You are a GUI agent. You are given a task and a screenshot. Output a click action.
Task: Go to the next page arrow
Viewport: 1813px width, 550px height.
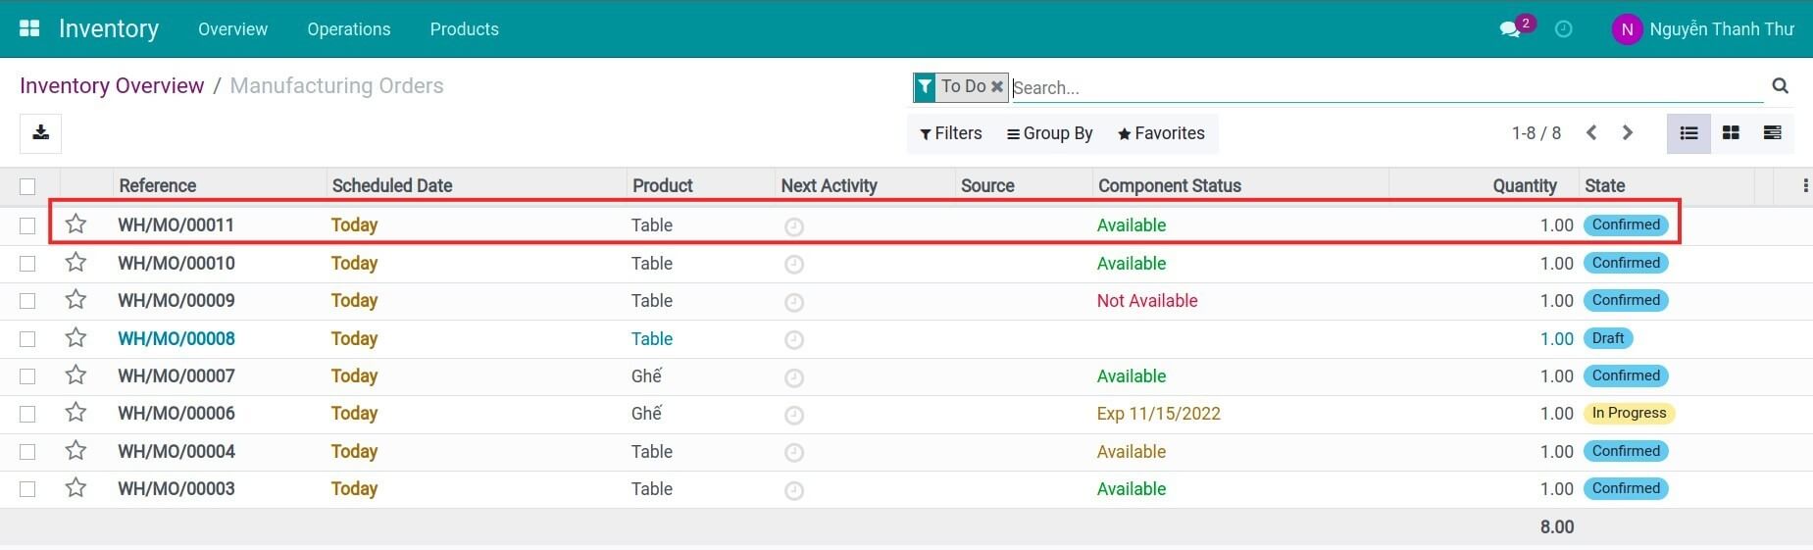click(1628, 133)
